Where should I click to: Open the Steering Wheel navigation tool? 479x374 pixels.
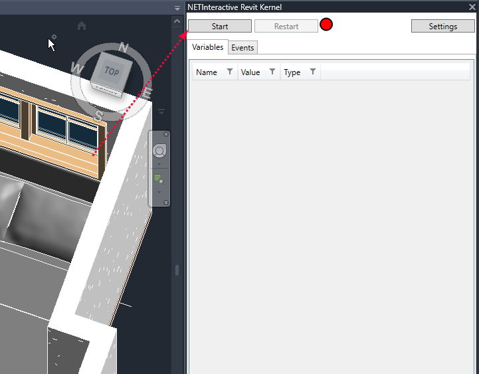point(159,151)
